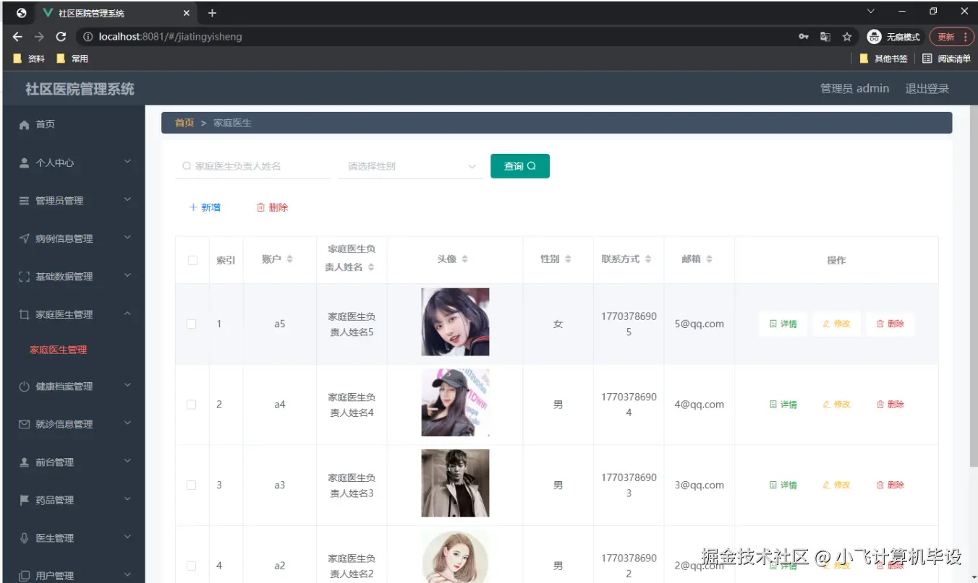Expand the 病例信息管理 sidebar menu

pyautogui.click(x=127, y=237)
